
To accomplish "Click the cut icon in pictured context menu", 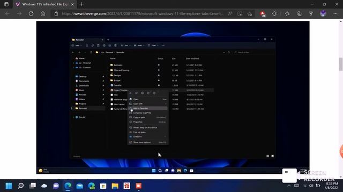I will pos(131,93).
